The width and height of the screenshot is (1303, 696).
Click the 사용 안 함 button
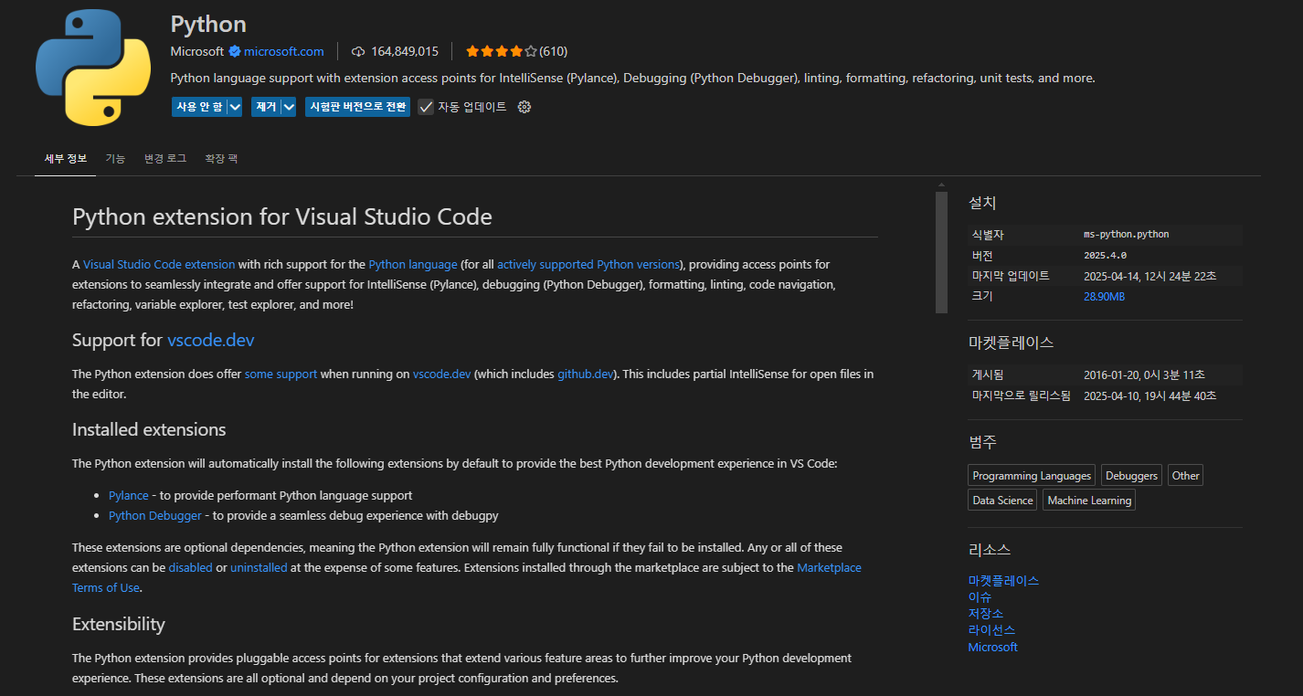(x=199, y=107)
